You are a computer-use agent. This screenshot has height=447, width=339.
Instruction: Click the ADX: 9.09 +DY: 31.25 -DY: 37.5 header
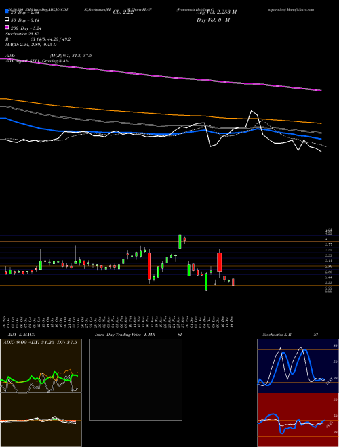(x=40, y=343)
